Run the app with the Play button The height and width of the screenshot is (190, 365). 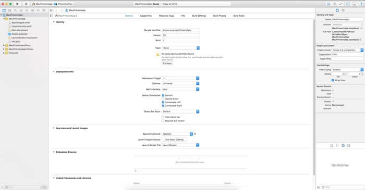[17, 4]
